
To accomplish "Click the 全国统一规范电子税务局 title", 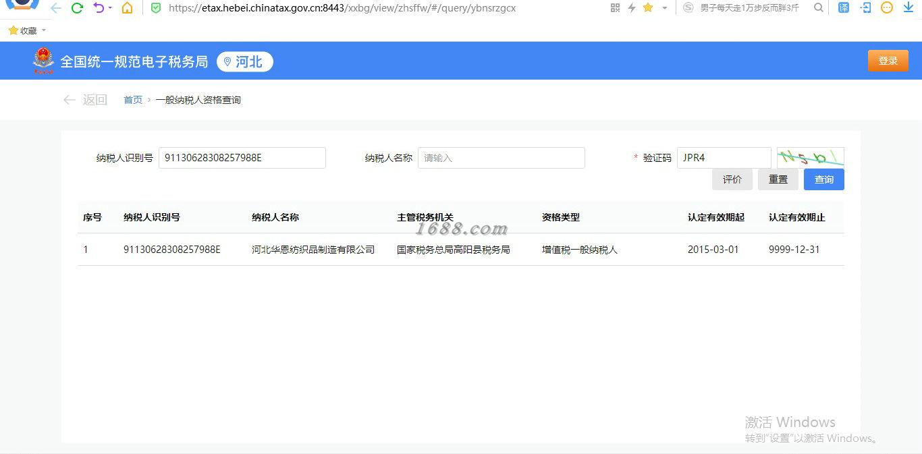I will click(134, 61).
